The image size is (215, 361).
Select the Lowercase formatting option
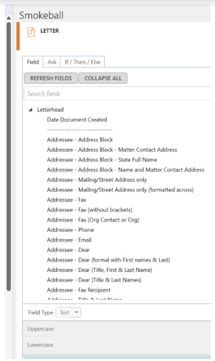coord(116,345)
